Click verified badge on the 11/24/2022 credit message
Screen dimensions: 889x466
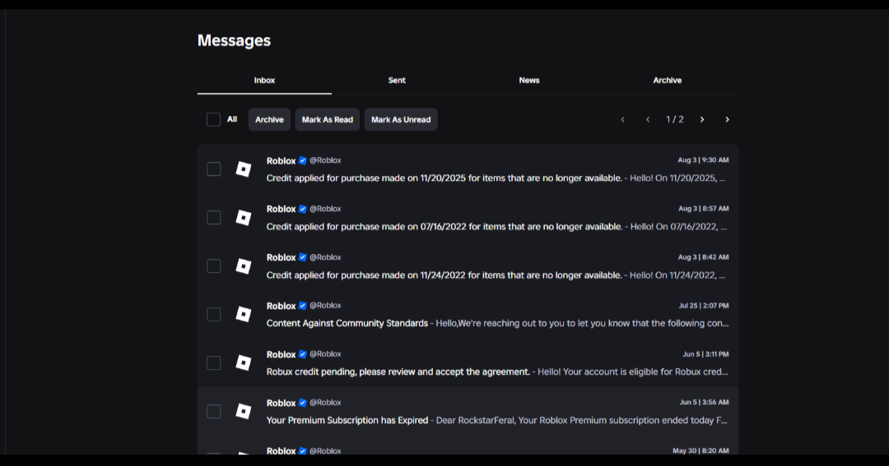point(303,257)
